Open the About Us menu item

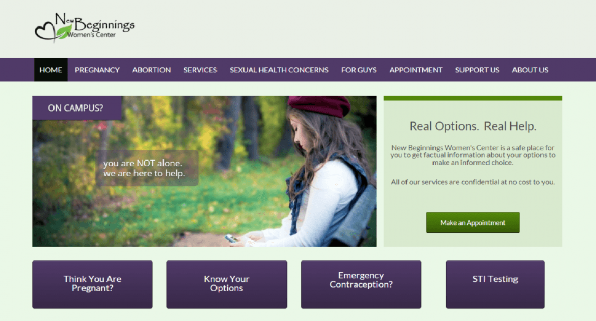click(530, 70)
